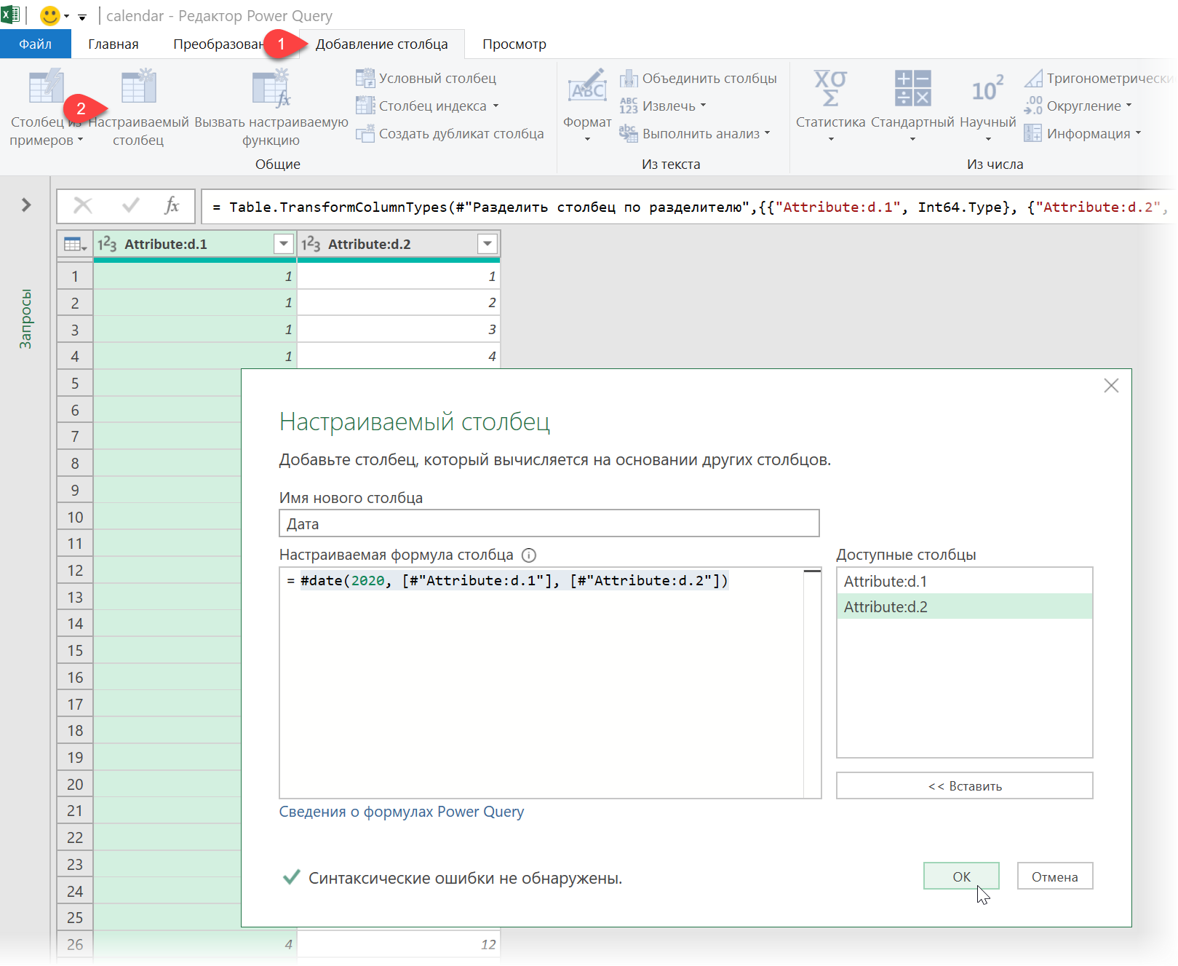Click the Column From Examples icon
The height and width of the screenshot is (966, 1178).
(x=47, y=87)
